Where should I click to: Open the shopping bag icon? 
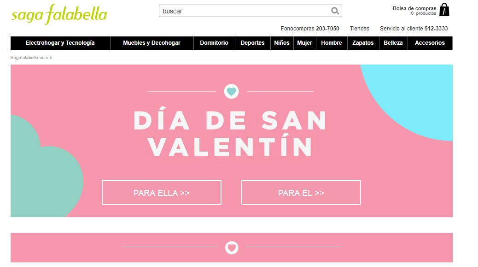coord(444,10)
